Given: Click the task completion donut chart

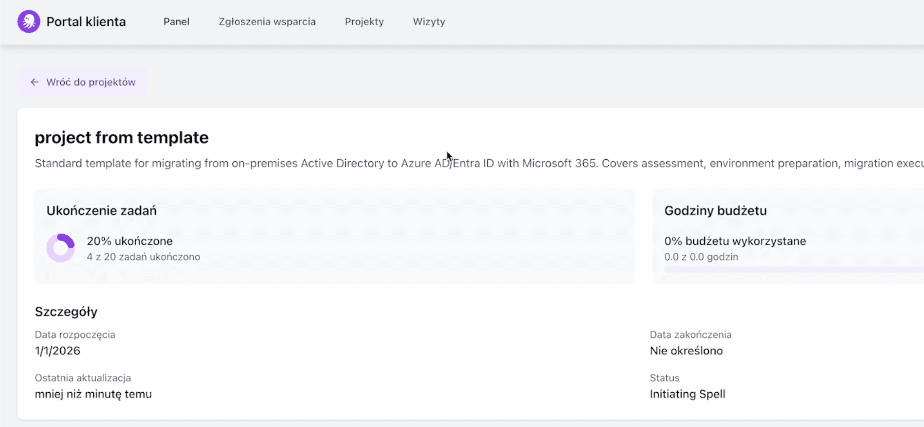Looking at the screenshot, I should click(x=61, y=248).
